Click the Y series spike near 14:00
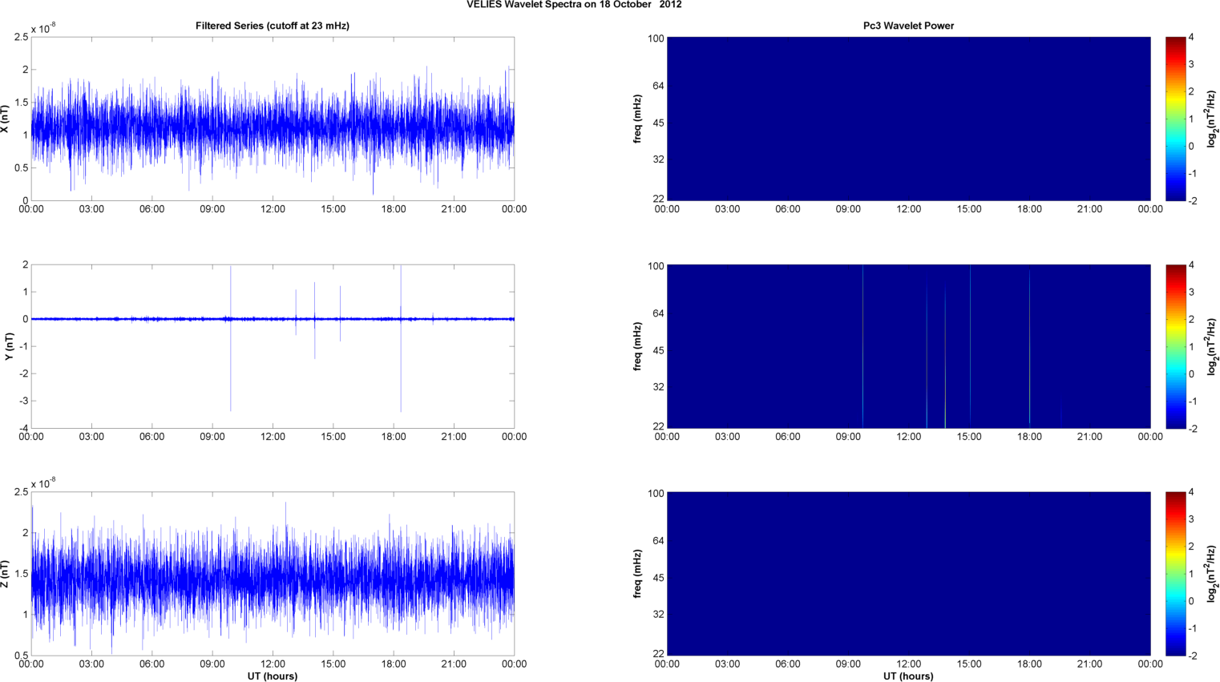This screenshot has width=1220, height=682. (x=314, y=321)
